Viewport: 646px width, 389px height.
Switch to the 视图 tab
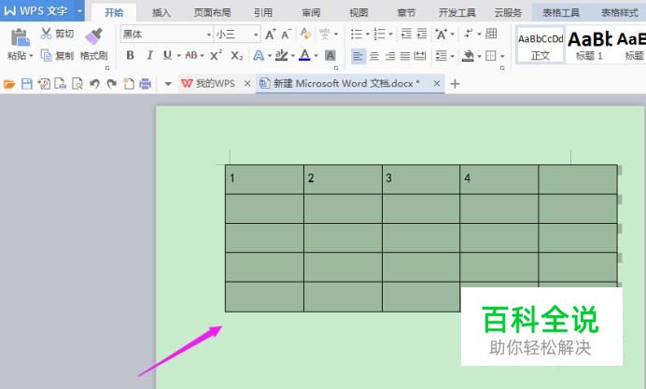click(x=358, y=13)
